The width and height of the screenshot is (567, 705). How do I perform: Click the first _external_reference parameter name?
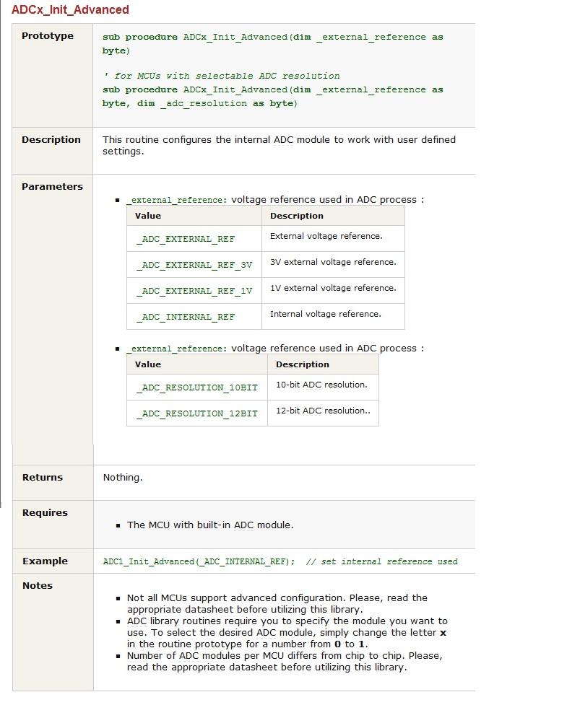point(177,200)
